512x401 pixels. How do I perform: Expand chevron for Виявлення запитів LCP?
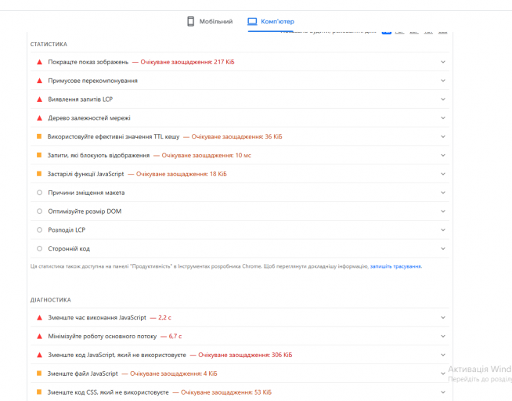click(443, 99)
